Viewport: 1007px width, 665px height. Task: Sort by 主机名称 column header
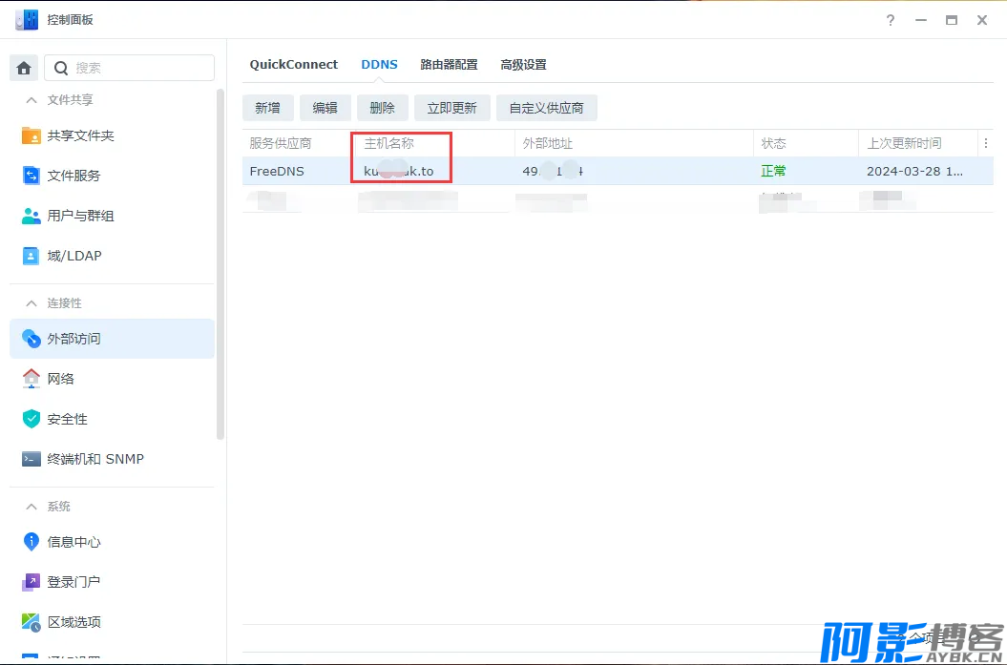[x=434, y=143]
